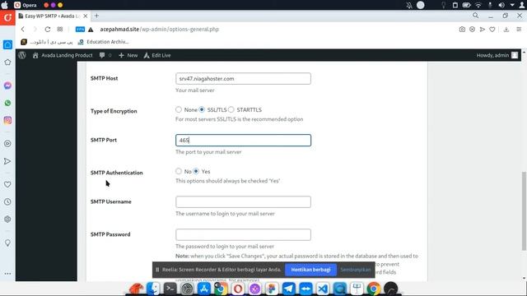Open history clock icon in sidebar
This screenshot has height=296, width=527.
[x=7, y=201]
